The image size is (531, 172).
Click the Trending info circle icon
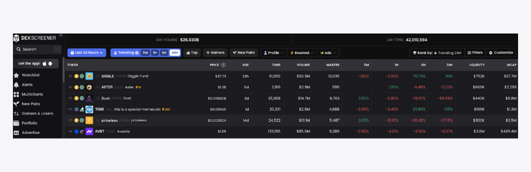tap(137, 53)
